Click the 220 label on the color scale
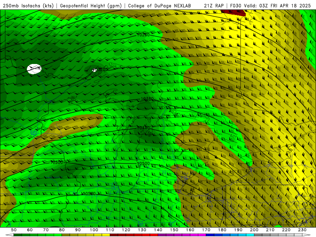 (286, 230)
